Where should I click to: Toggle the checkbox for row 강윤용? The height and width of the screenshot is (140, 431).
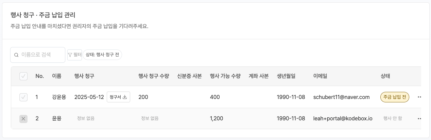point(23,97)
